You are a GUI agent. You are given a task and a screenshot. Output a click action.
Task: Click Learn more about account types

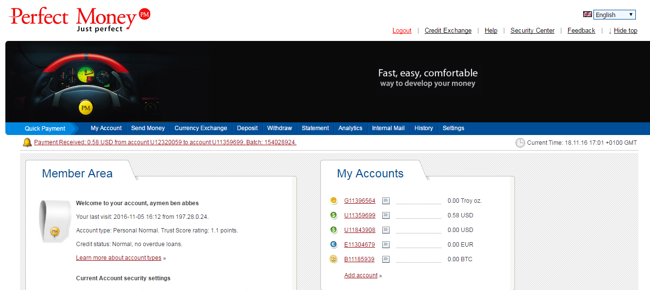click(118, 258)
